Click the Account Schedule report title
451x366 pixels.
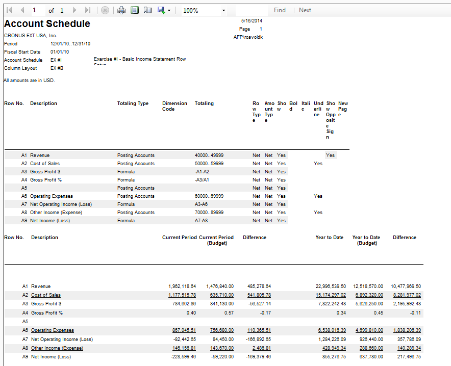pyautogui.click(x=47, y=24)
